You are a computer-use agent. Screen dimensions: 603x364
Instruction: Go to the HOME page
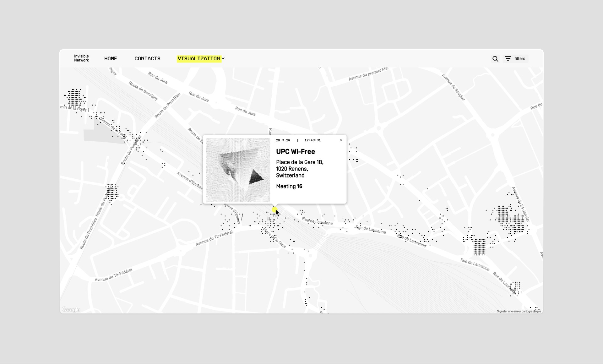(111, 59)
